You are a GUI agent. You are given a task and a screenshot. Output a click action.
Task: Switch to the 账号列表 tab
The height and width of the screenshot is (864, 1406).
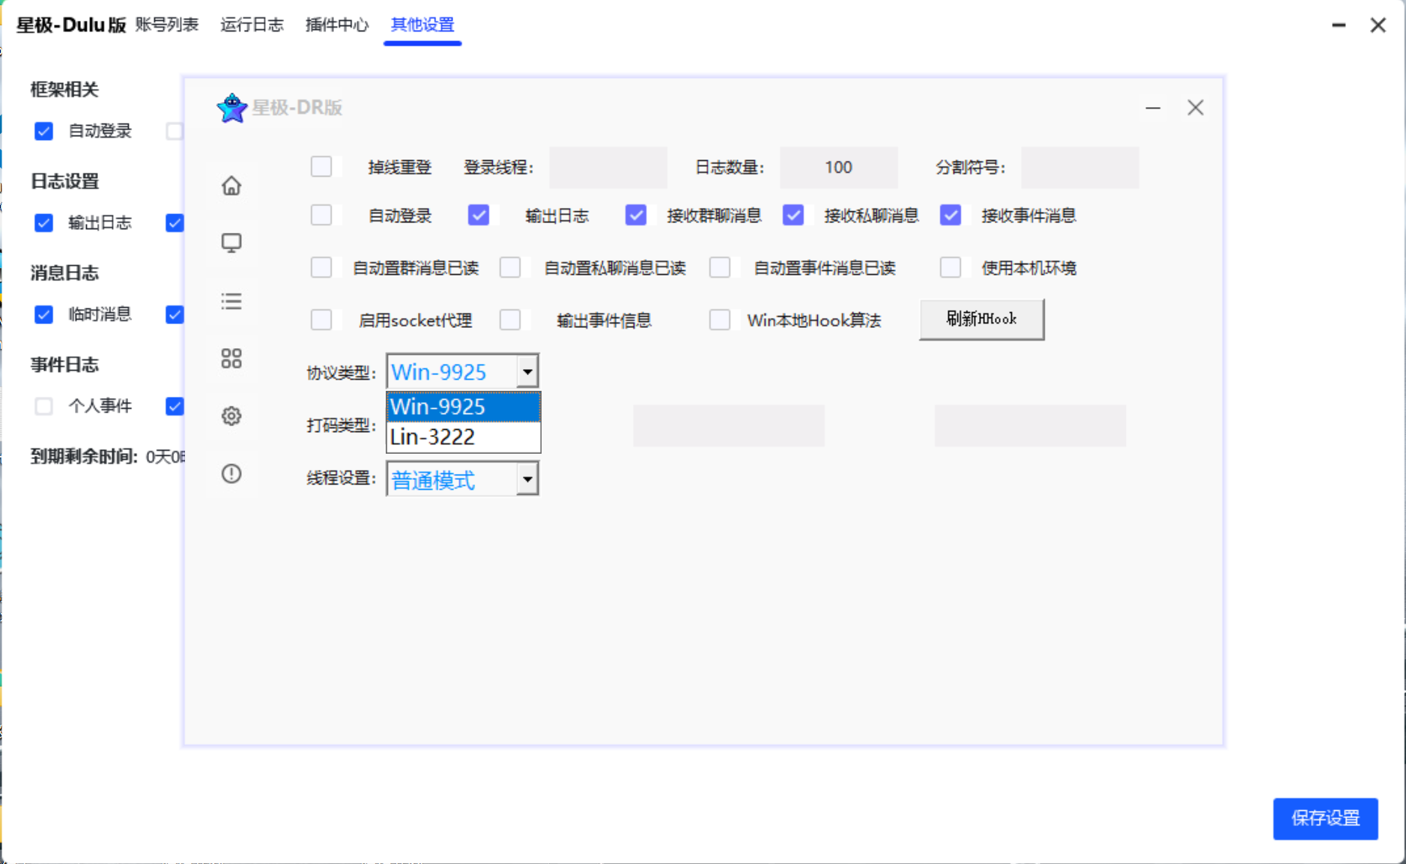click(167, 25)
